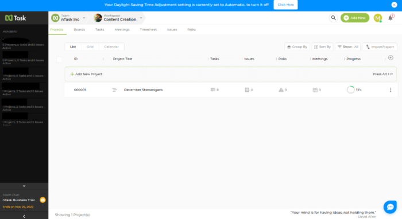The width and height of the screenshot is (402, 219).
Task: Click the ID column header
Action: point(76,59)
